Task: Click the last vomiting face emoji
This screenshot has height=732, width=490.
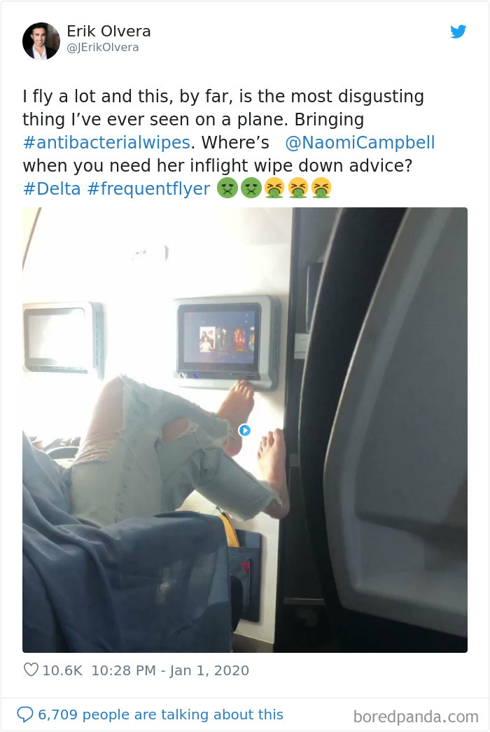Action: 321,188
